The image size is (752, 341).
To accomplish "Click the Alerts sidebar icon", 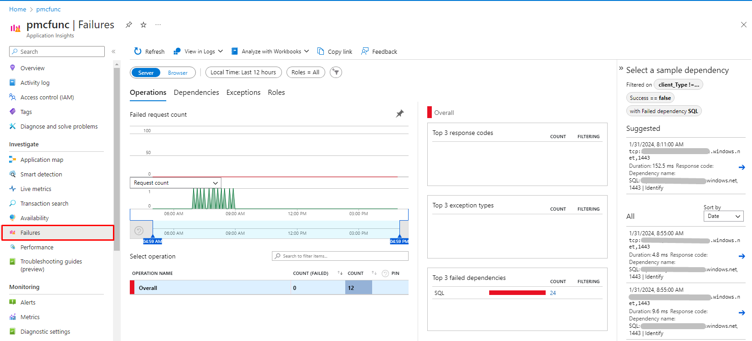I will pyautogui.click(x=13, y=302).
